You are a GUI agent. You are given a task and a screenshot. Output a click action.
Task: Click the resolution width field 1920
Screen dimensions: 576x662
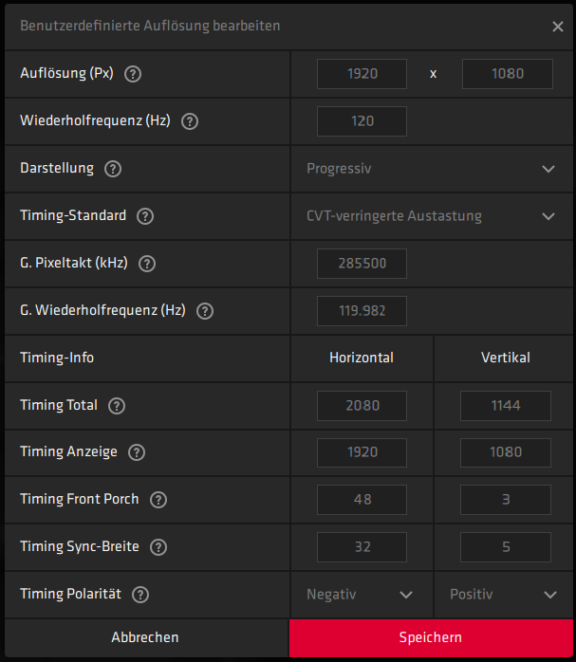click(x=362, y=74)
